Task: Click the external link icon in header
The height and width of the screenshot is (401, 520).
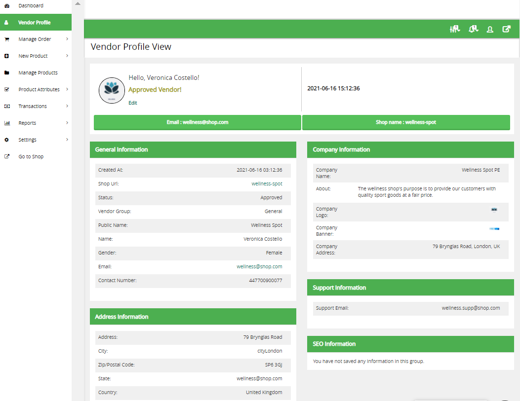Action: coord(506,29)
